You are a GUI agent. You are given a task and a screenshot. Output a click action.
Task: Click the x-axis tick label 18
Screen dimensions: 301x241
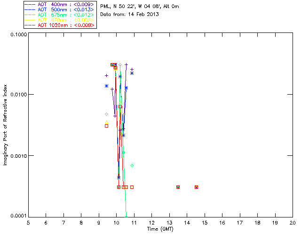[x=257, y=223]
